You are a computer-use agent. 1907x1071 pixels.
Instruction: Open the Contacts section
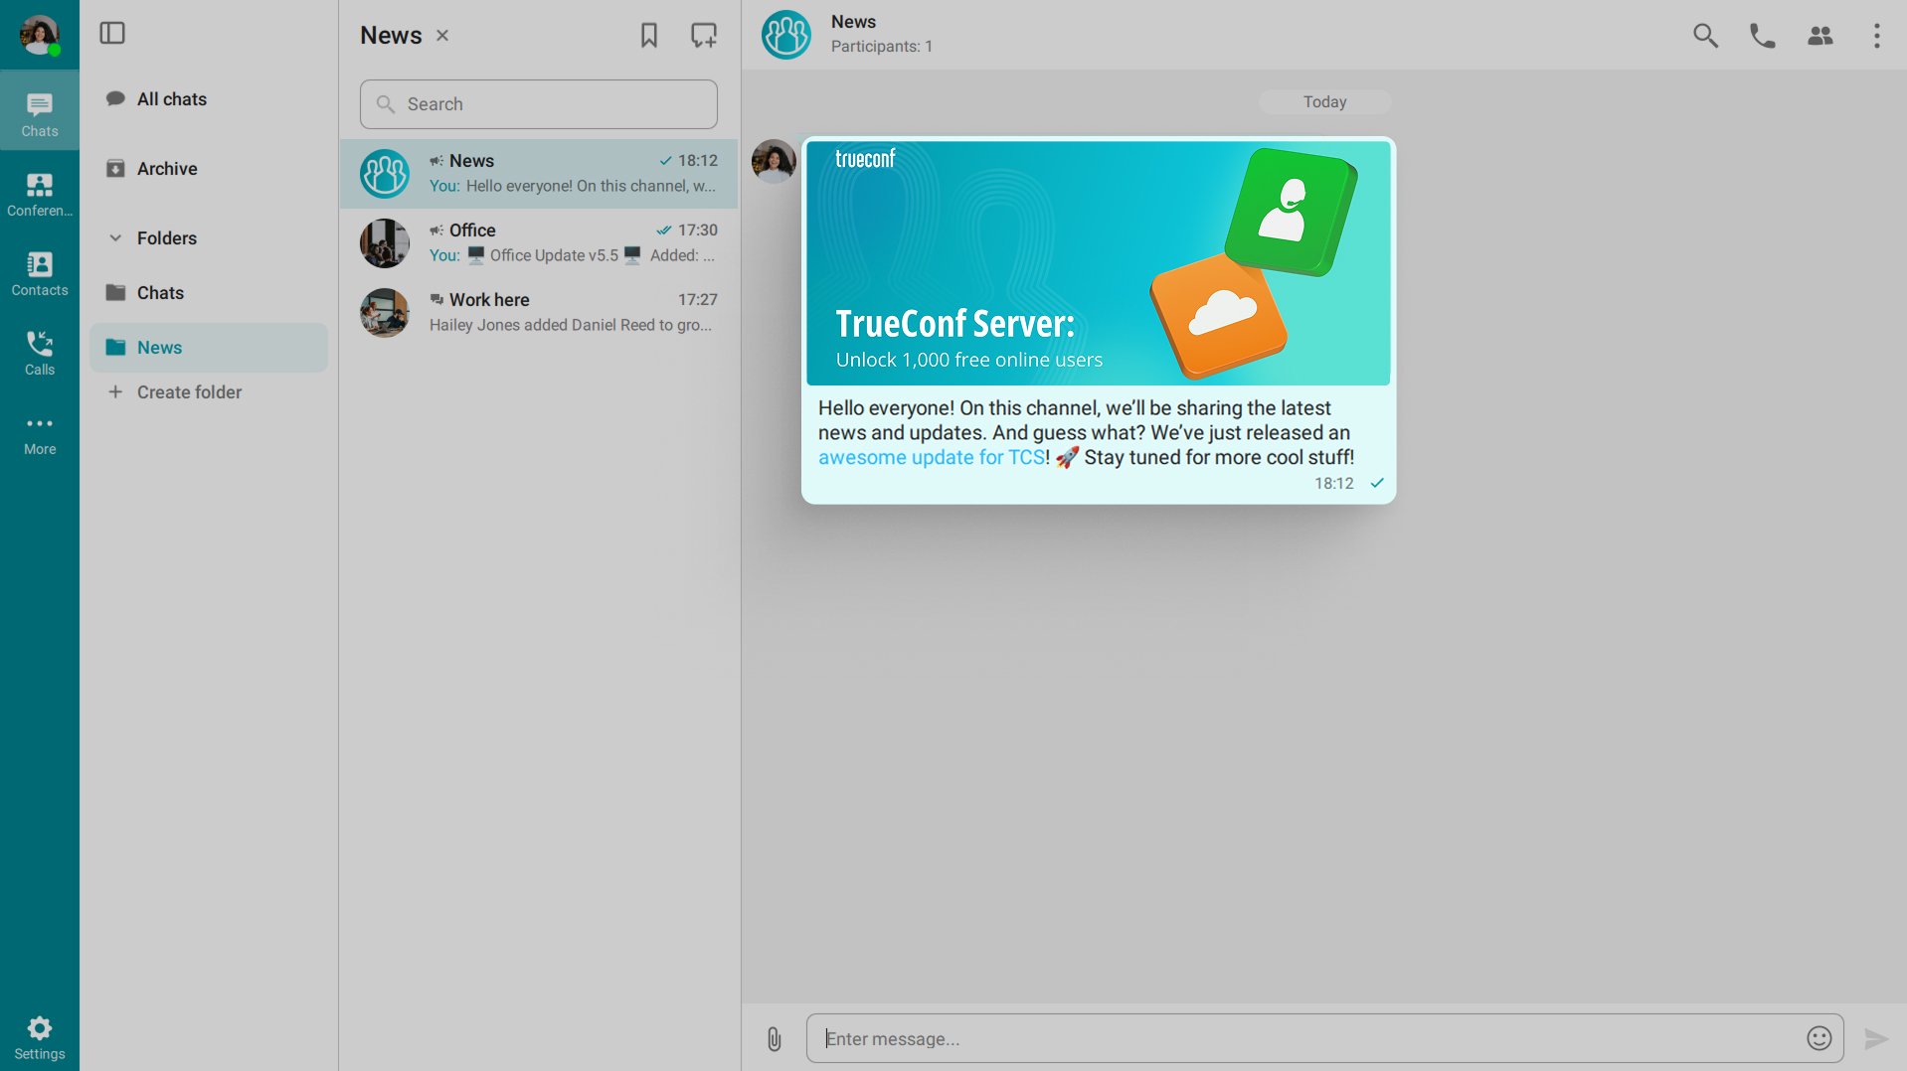click(x=40, y=274)
